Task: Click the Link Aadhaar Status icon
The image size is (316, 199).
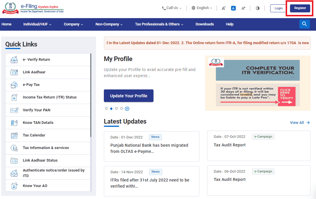Action: (14, 160)
